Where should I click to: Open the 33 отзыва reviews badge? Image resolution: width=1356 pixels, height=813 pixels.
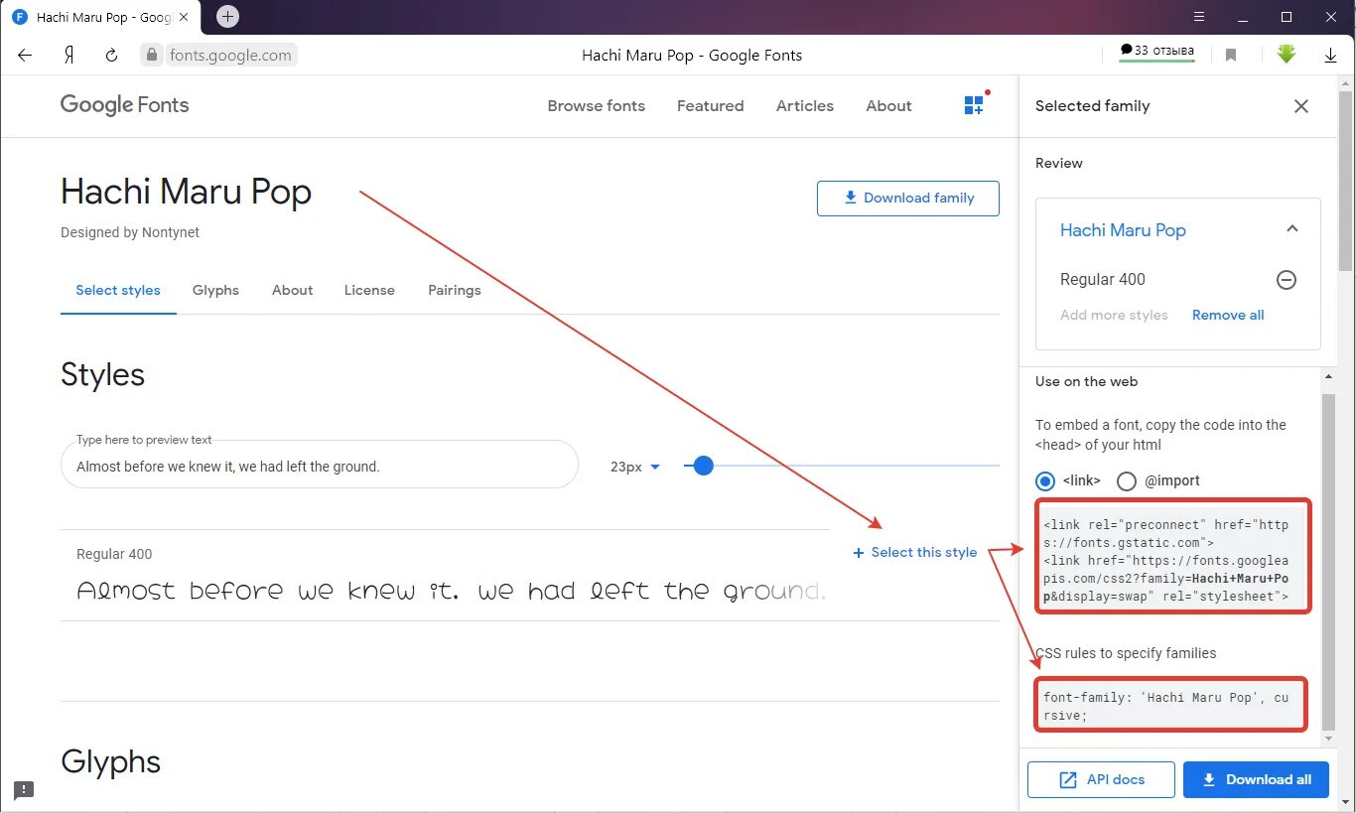click(1156, 52)
